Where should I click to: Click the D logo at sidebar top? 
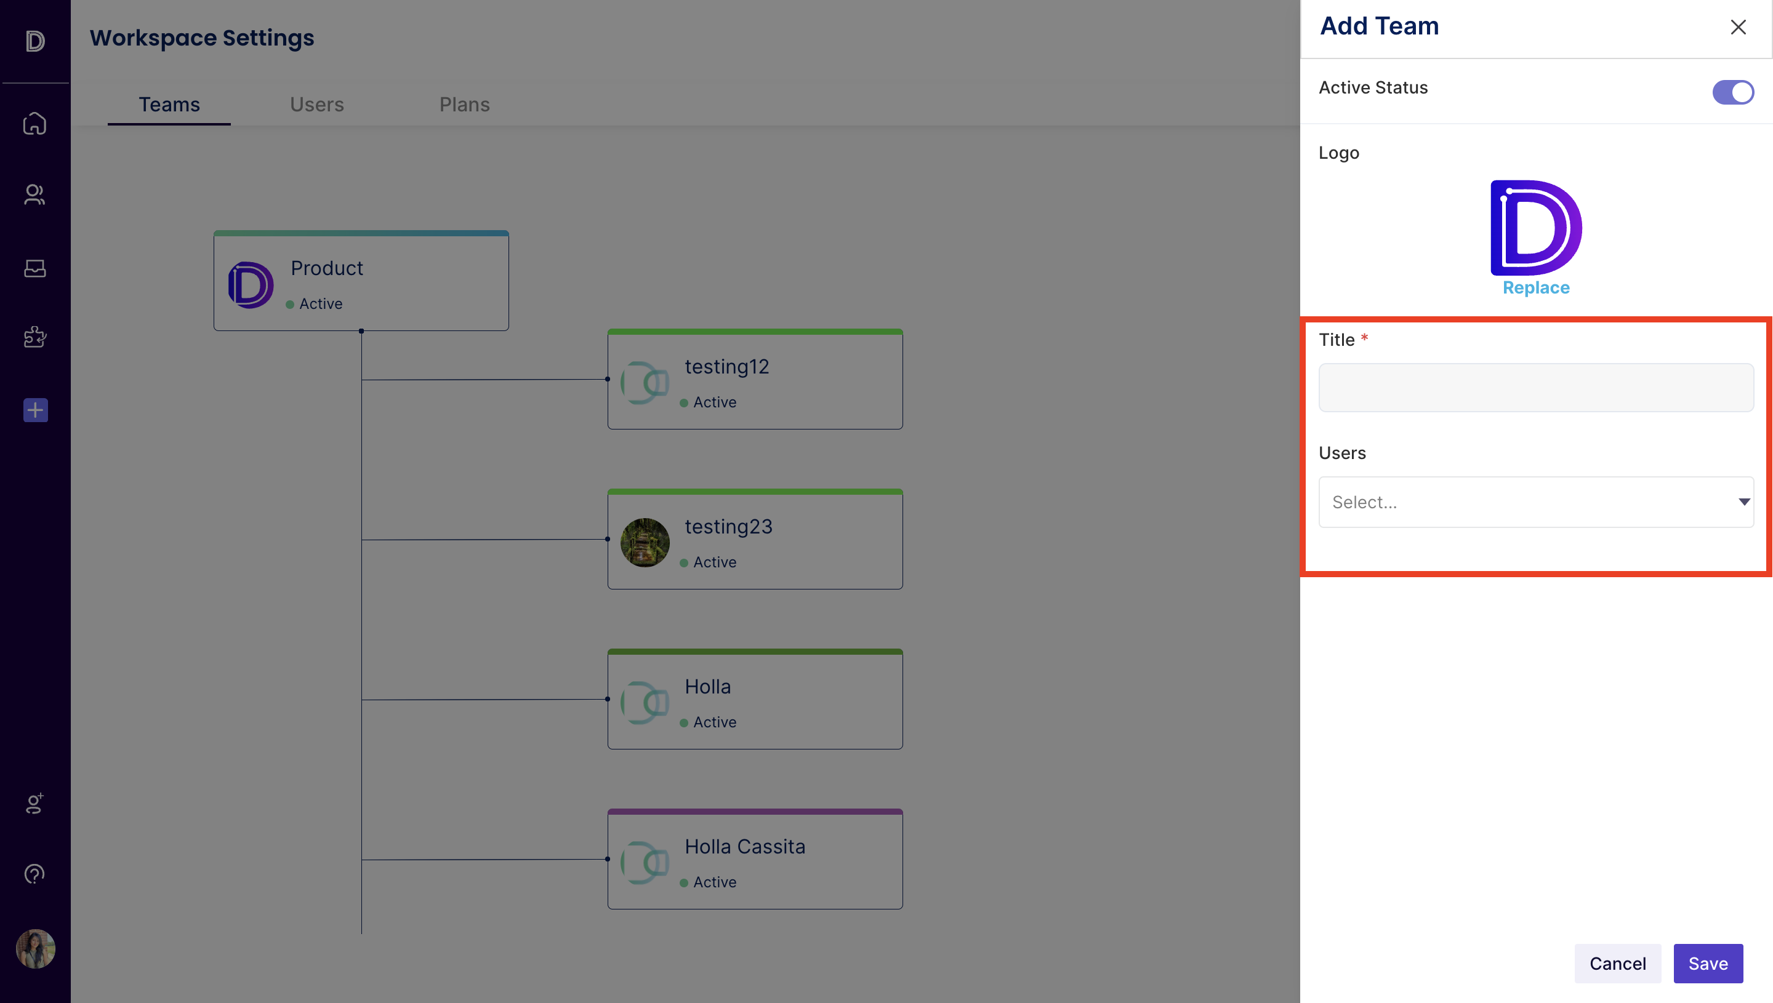pos(35,41)
